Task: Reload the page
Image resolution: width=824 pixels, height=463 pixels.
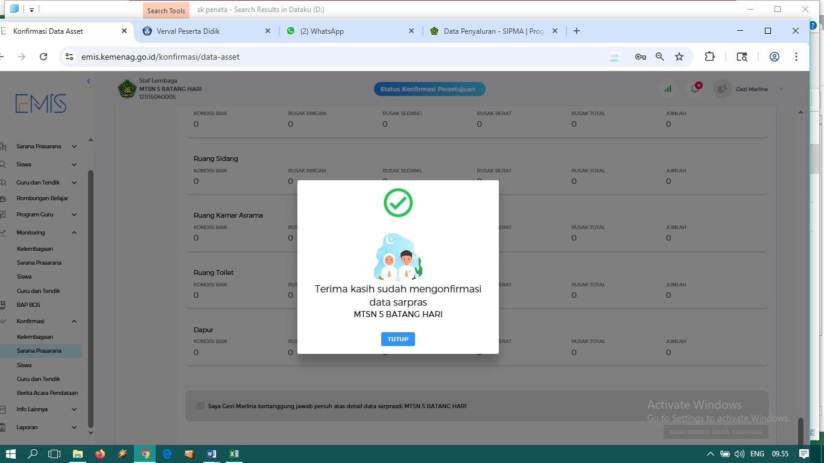Action: pos(43,57)
